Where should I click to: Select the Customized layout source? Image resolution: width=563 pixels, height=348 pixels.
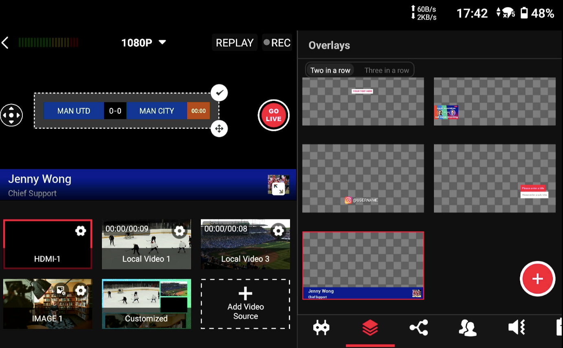click(146, 304)
